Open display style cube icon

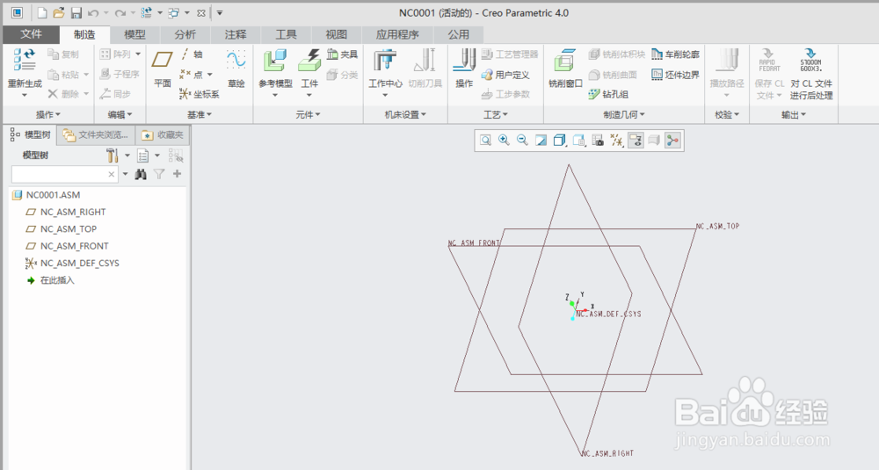(x=559, y=140)
